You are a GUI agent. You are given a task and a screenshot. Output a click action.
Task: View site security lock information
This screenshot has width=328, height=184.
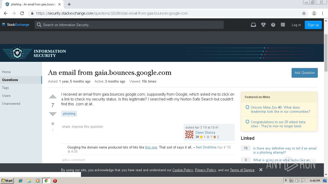click(32, 13)
